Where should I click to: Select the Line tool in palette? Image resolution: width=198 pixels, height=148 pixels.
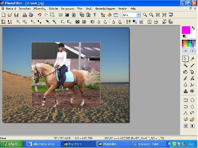(192, 65)
